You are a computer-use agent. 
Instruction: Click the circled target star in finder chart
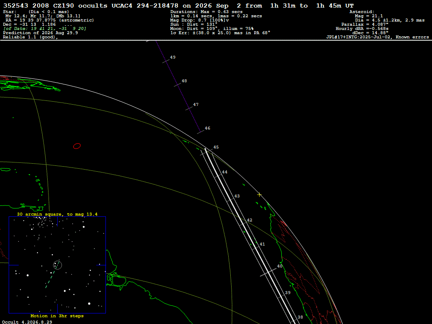pos(57,265)
